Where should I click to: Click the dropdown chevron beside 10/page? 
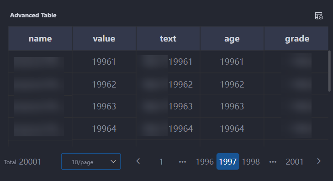(113, 161)
